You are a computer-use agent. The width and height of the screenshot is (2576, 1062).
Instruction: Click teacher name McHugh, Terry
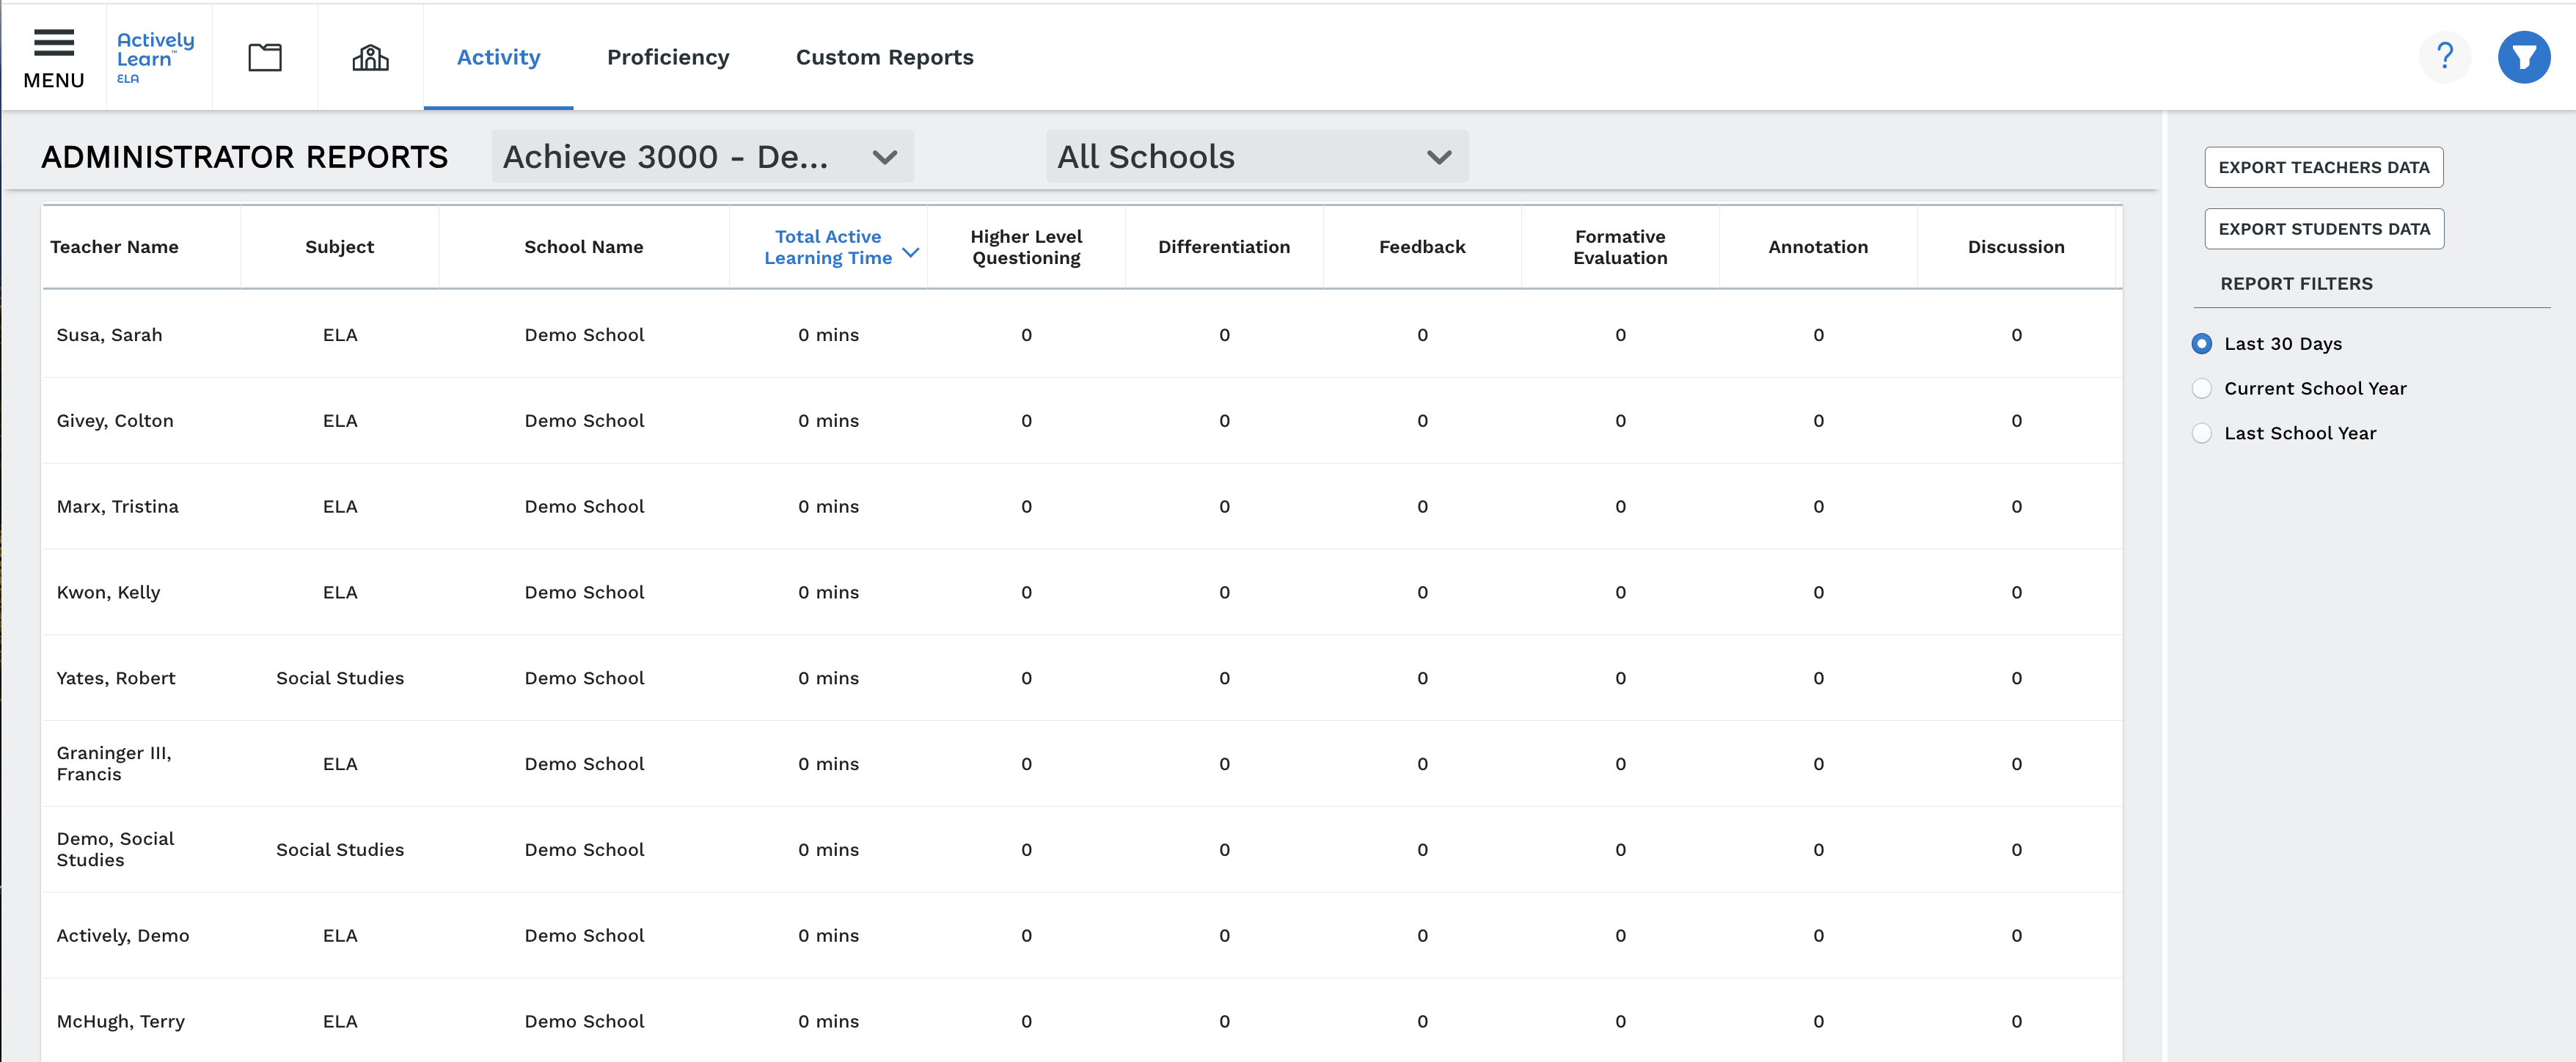coord(121,1022)
